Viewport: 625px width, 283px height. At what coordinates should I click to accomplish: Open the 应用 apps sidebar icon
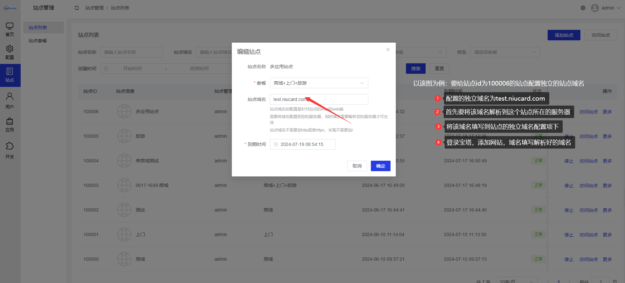click(10, 125)
